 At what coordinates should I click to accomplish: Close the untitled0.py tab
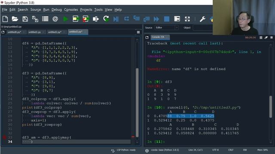(24, 33)
